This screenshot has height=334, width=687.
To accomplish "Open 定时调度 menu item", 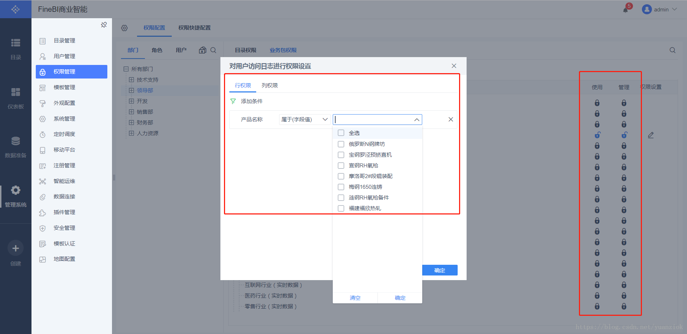I will [x=72, y=134].
